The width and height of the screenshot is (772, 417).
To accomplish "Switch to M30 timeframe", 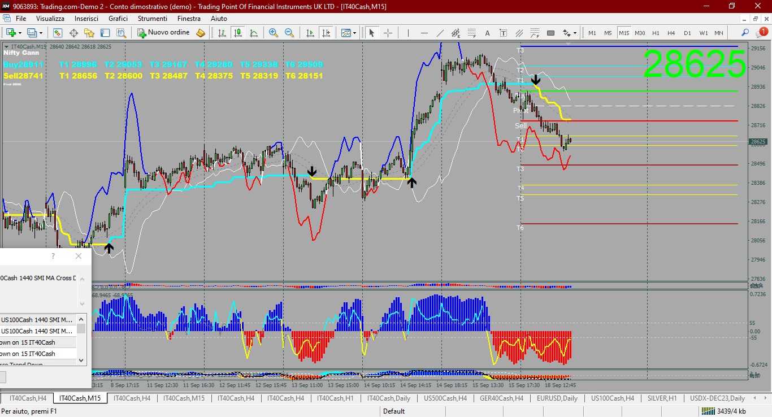I will (640, 33).
